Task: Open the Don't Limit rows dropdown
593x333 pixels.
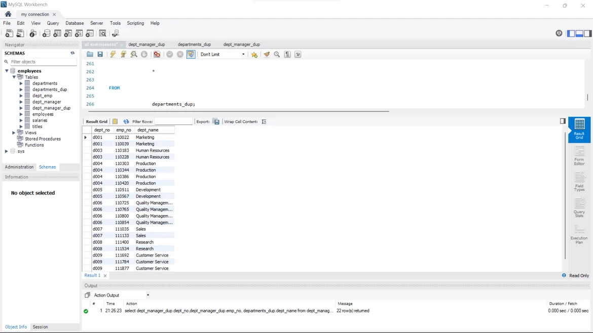Action: point(223,54)
